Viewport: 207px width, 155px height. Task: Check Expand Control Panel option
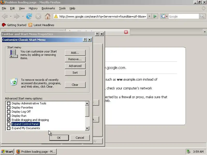coord(9,124)
